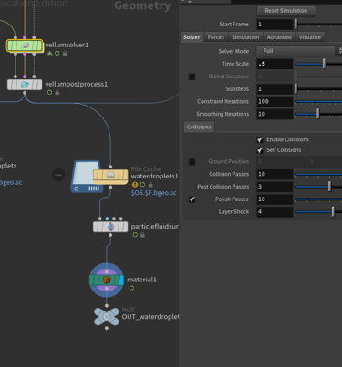The image size is (342, 367).
Task: Click the Time Scale slider handle
Action: tap(324, 64)
